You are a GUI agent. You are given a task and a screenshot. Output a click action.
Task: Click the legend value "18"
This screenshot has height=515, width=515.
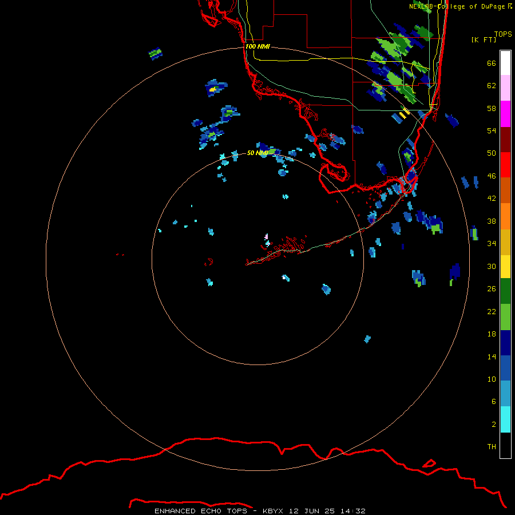click(492, 334)
